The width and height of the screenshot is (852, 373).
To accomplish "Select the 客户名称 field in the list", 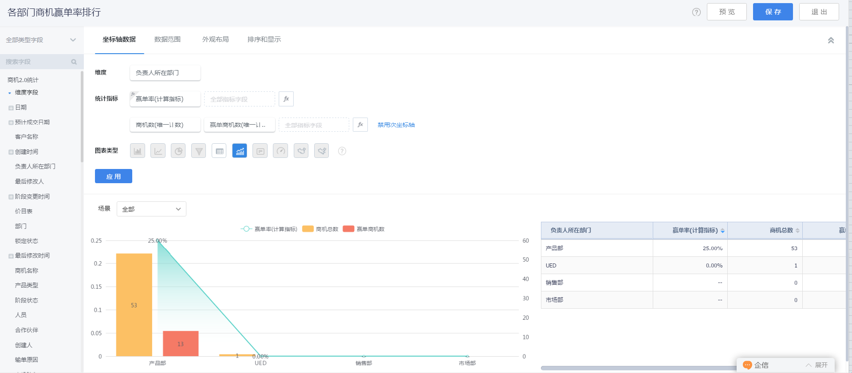I will point(27,137).
